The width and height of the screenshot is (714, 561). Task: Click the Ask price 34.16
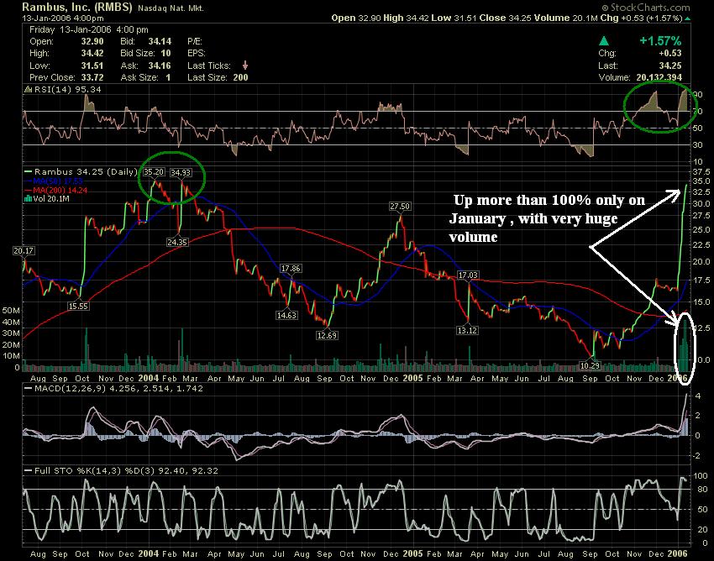tap(160, 66)
